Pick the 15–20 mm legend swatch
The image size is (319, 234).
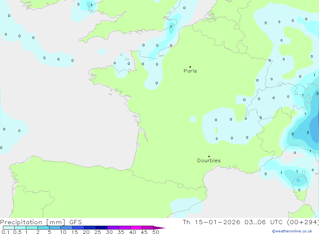78,228
